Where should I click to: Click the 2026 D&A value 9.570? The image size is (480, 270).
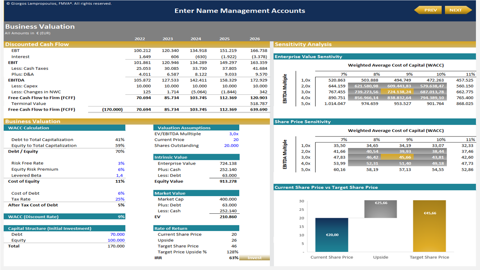[261, 74]
